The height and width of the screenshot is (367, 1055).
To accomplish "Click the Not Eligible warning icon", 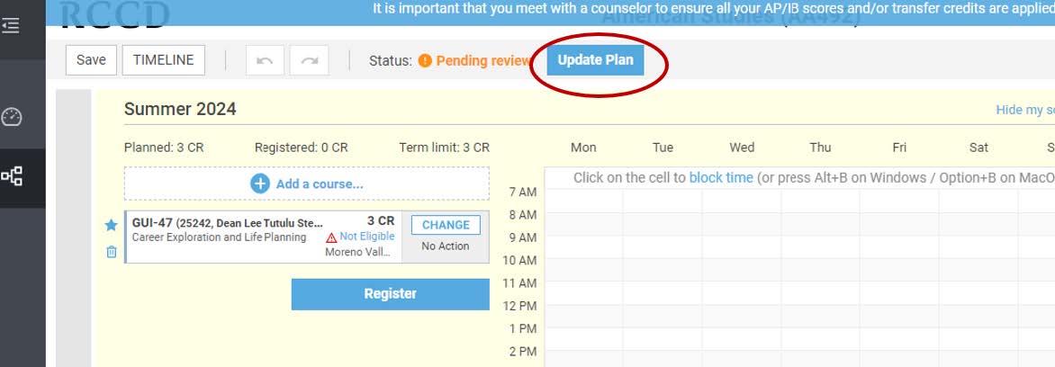I will [331, 237].
